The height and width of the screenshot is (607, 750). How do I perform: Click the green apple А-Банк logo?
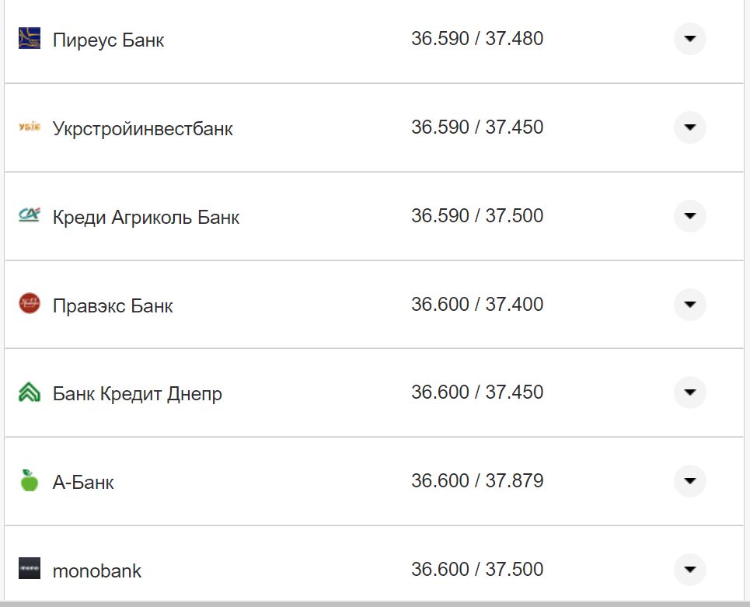(x=28, y=480)
